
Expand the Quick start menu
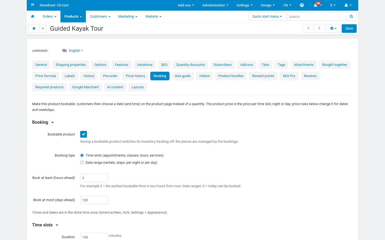coord(267,17)
